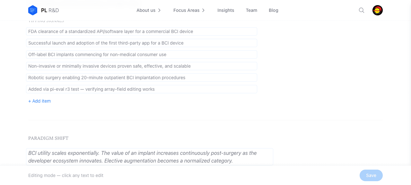Edit the third-party app launch signal field
The image size is (411, 185).
(x=142, y=43)
